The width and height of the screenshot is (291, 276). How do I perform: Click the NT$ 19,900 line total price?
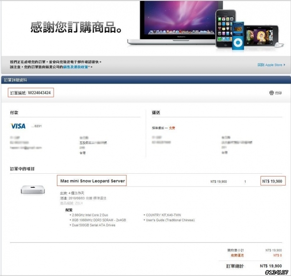pyautogui.click(x=272, y=181)
